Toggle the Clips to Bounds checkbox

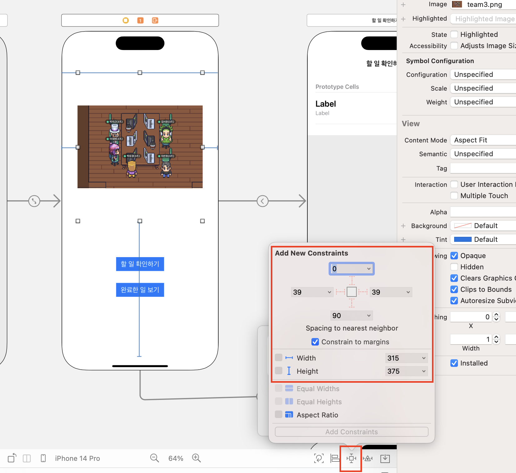coord(454,289)
